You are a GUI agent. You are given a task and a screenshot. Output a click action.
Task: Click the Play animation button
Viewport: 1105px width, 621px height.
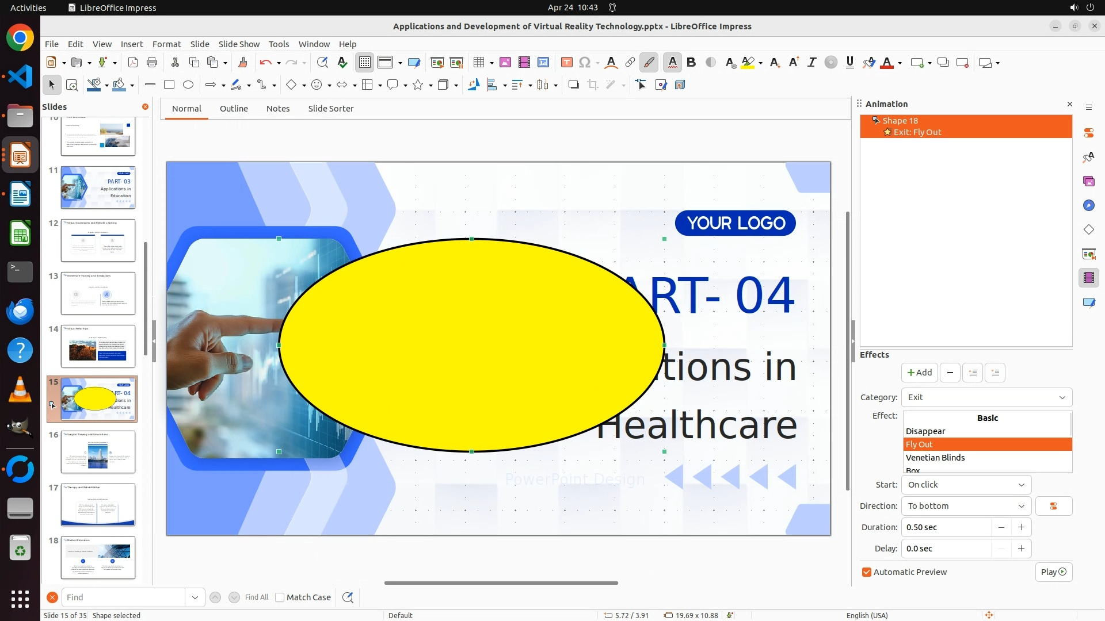pyautogui.click(x=1053, y=572)
